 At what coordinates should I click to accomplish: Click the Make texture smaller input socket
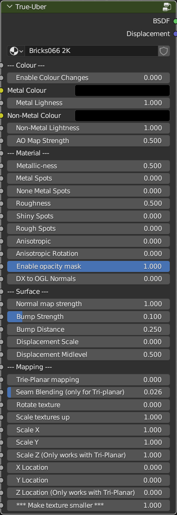(x=1, y=505)
